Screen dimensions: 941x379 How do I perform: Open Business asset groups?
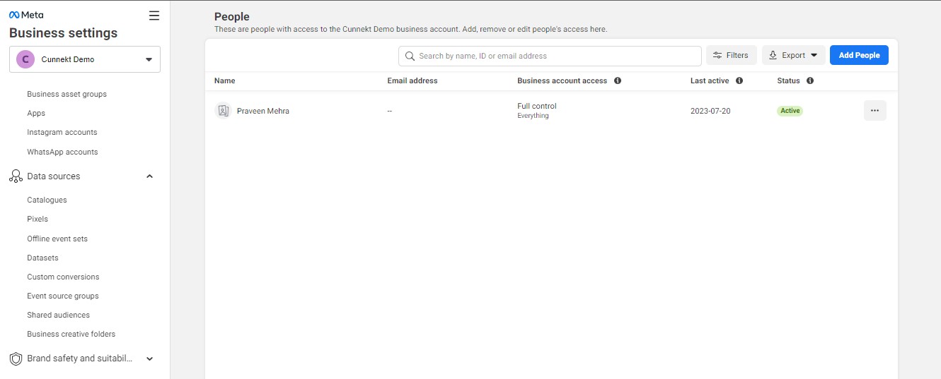tap(67, 94)
